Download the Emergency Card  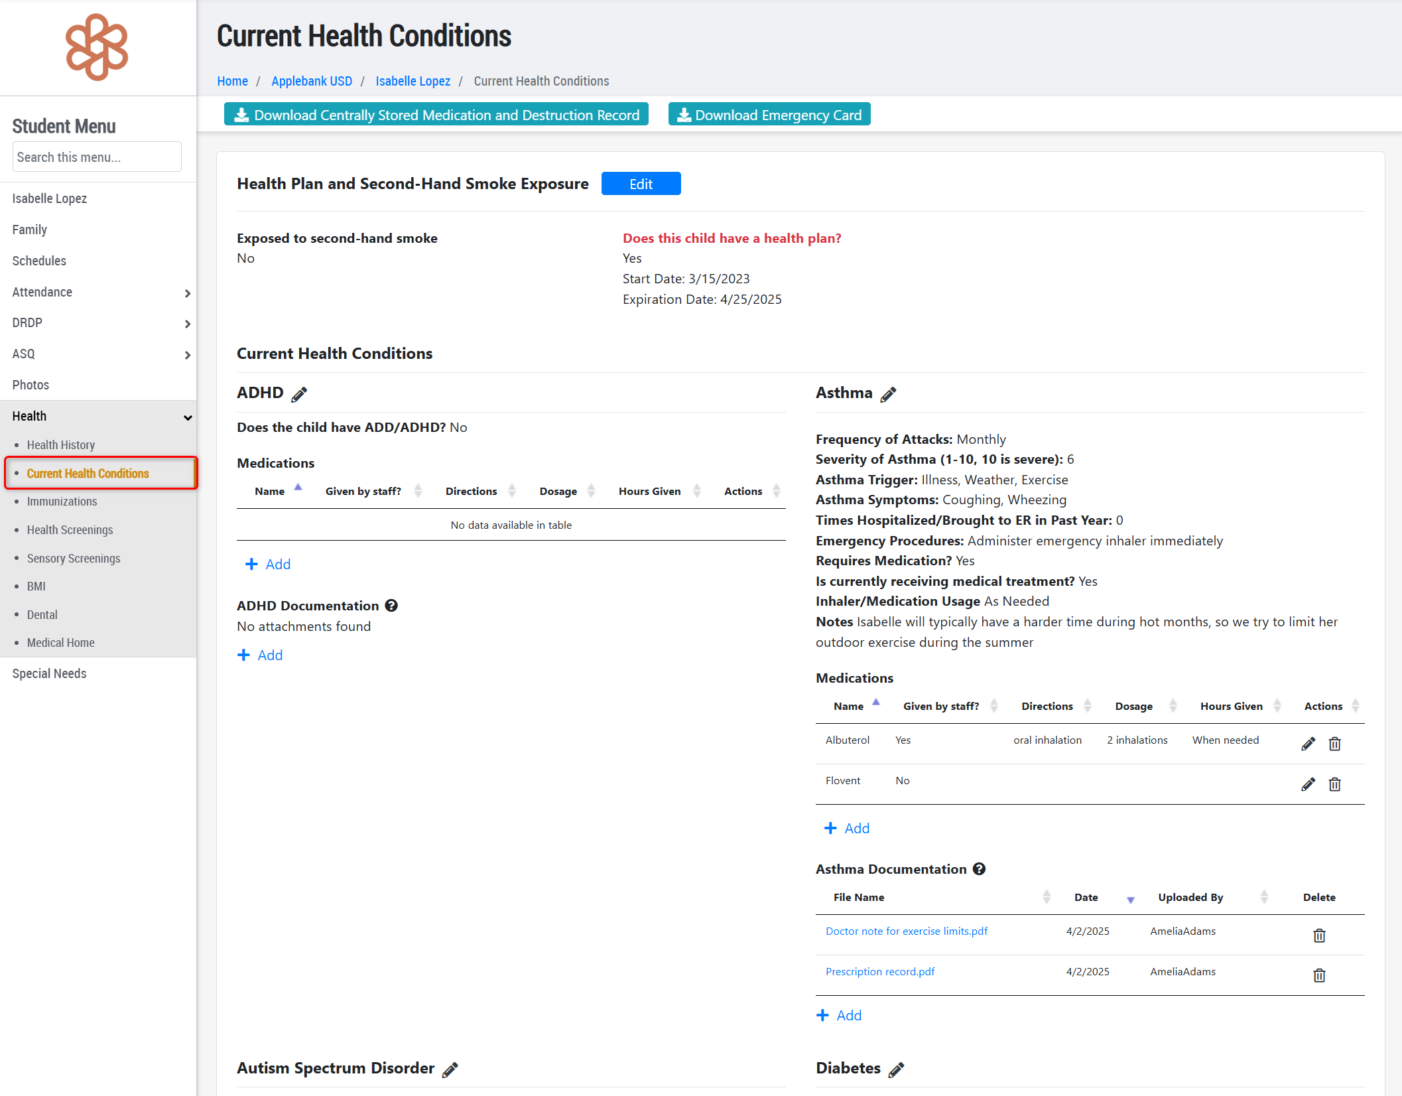point(769,115)
